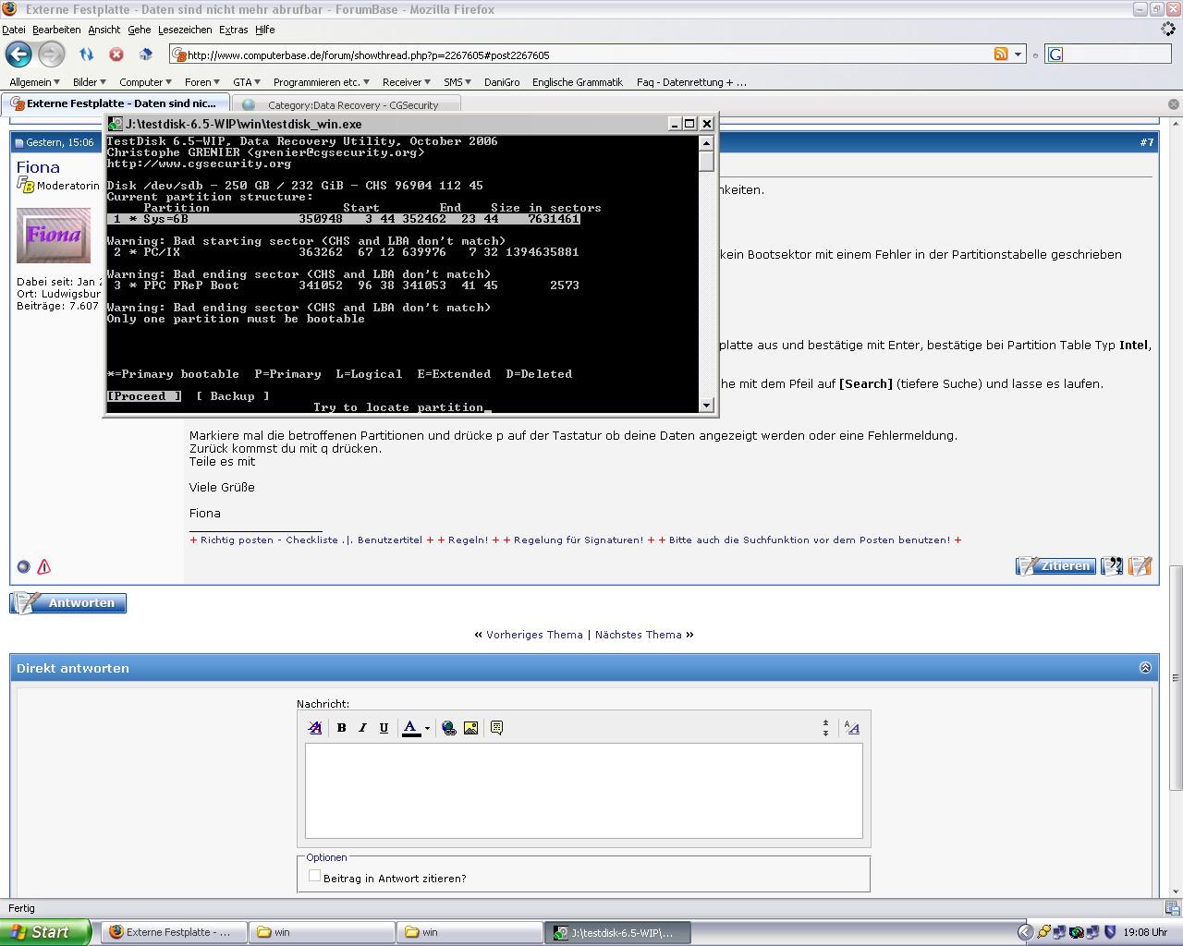
Task: Insert hyperlink with globe icon
Action: click(449, 728)
